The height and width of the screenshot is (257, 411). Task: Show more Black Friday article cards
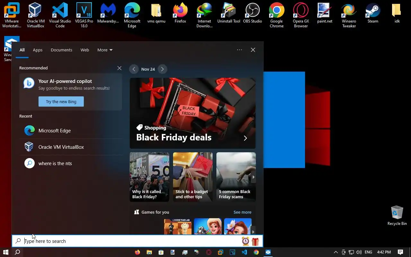click(x=253, y=177)
